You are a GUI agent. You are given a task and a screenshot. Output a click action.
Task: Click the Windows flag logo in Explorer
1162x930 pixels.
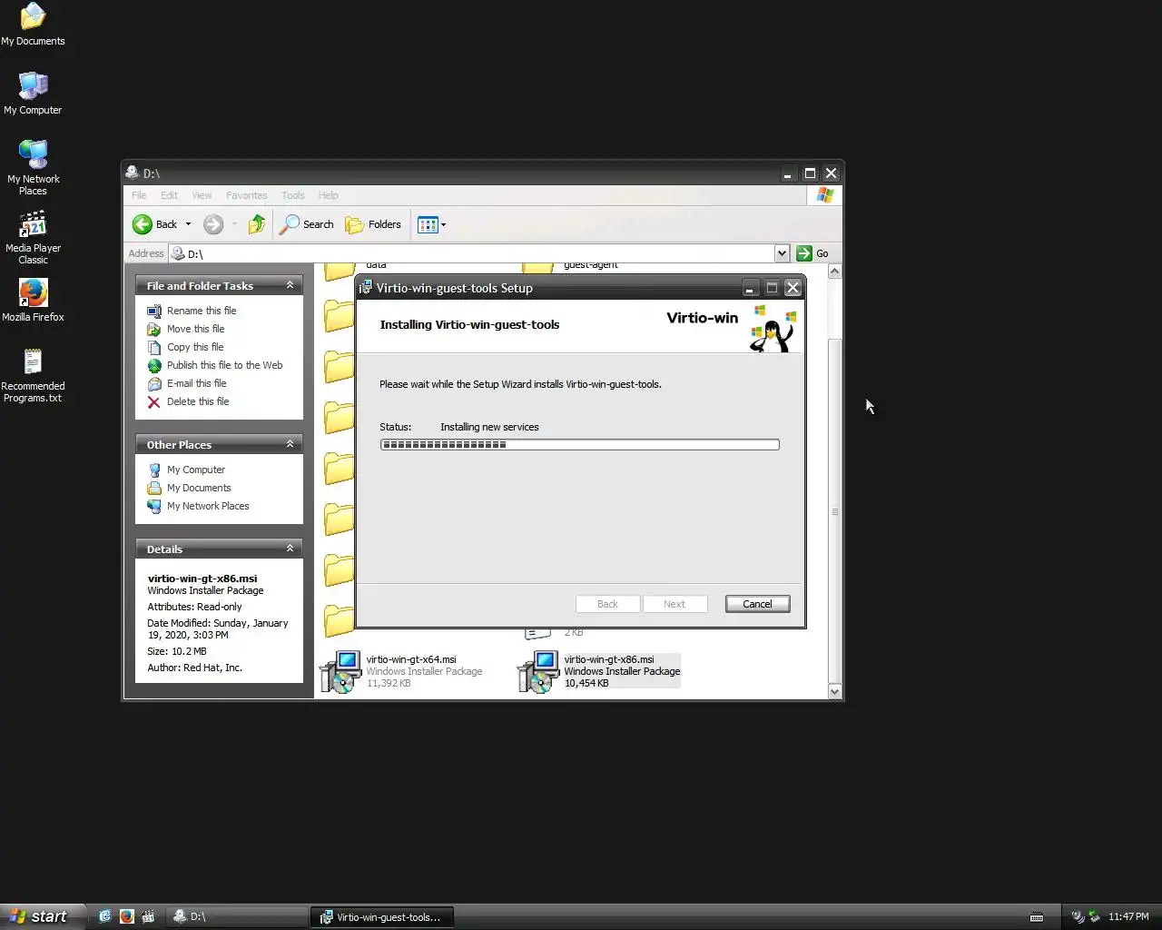click(824, 195)
